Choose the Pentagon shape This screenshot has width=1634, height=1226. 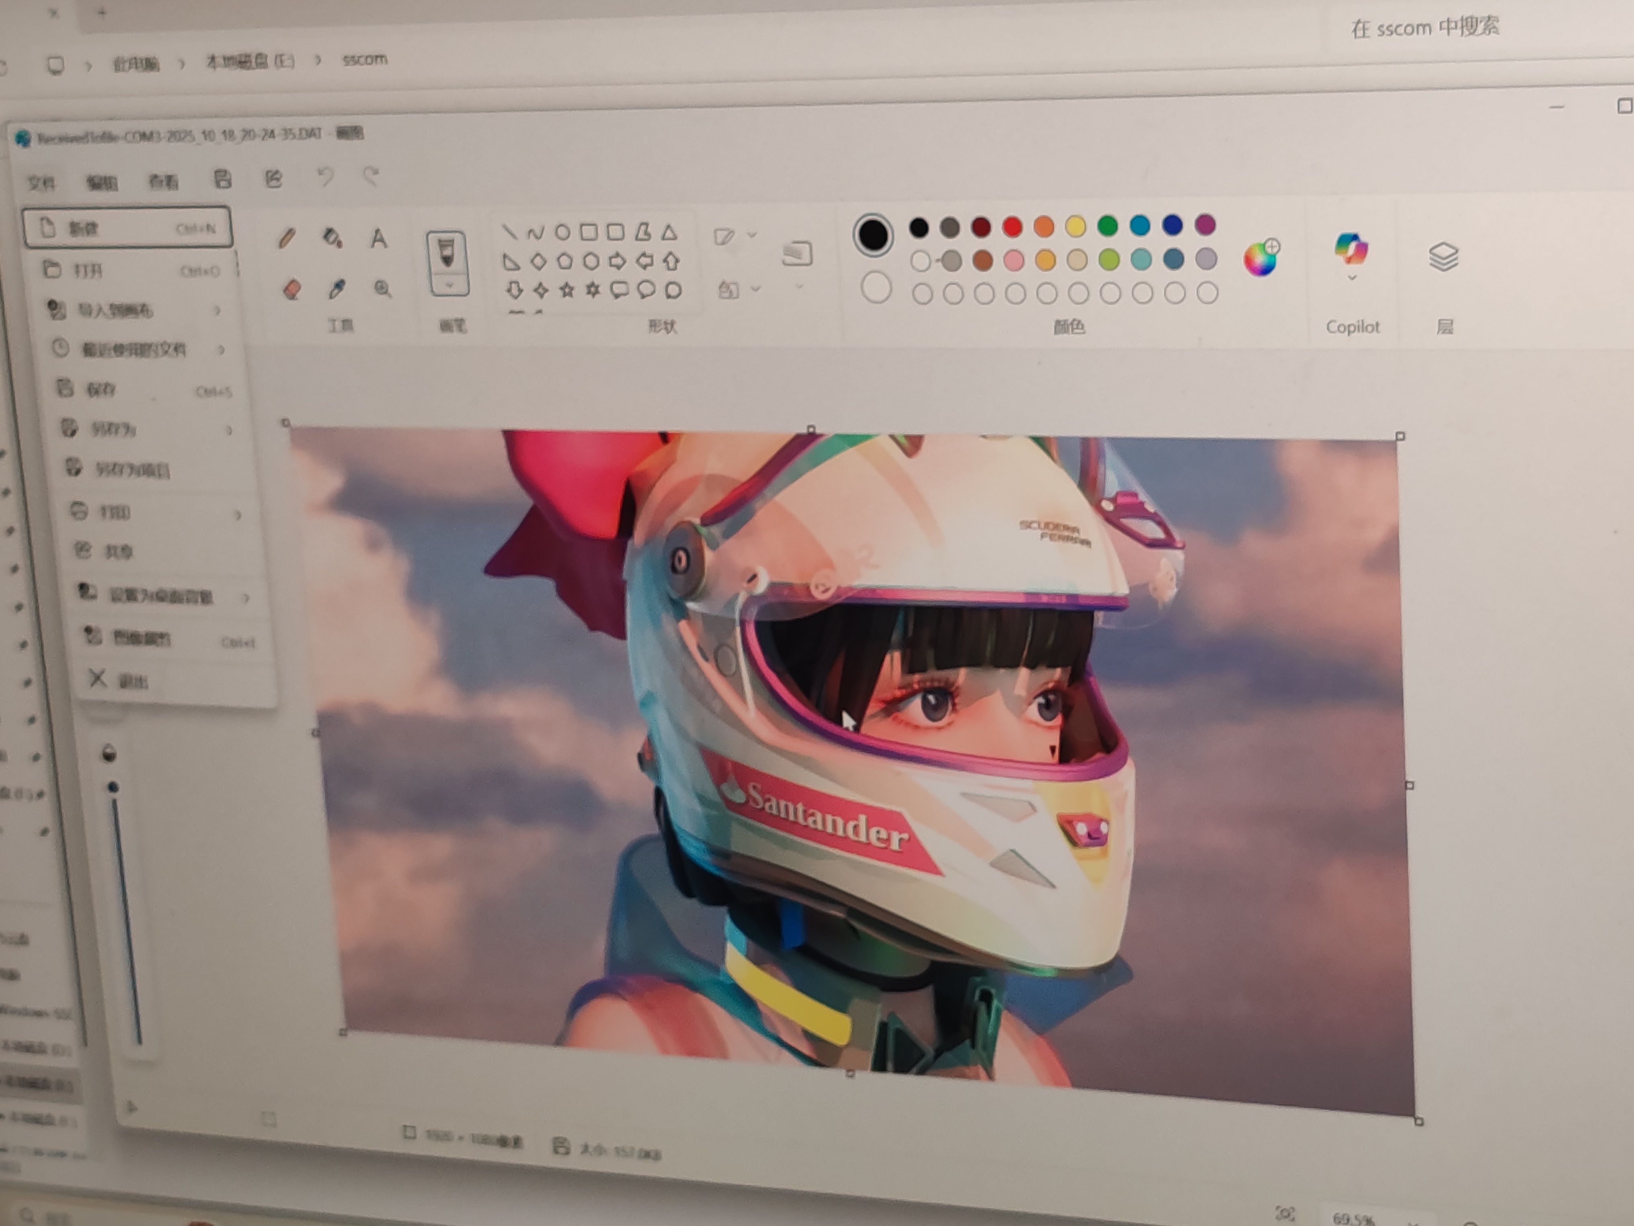click(x=565, y=261)
